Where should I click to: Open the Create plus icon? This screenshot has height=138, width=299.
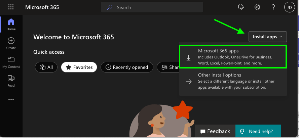(x=11, y=41)
